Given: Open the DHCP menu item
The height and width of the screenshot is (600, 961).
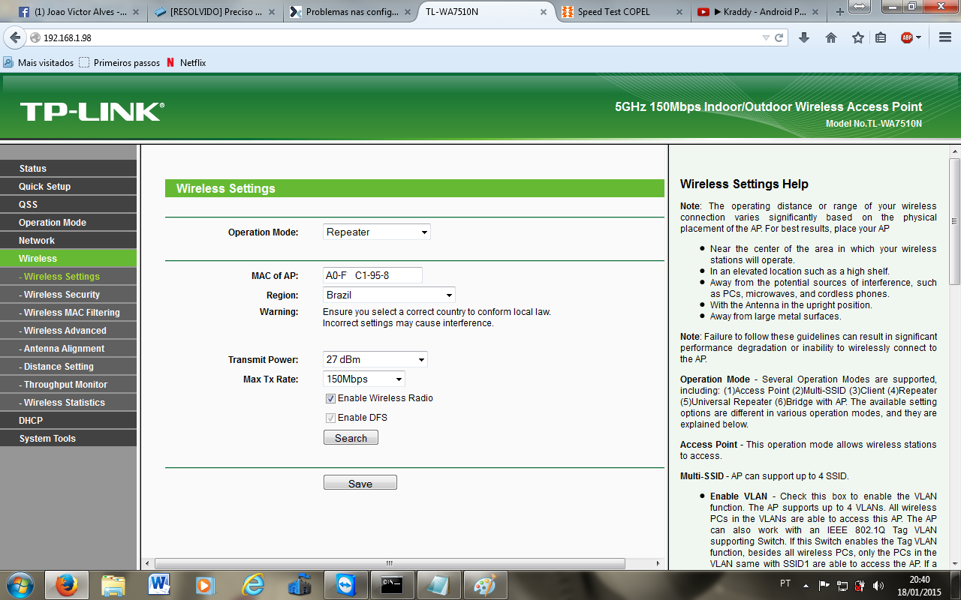Looking at the screenshot, I should (68, 421).
